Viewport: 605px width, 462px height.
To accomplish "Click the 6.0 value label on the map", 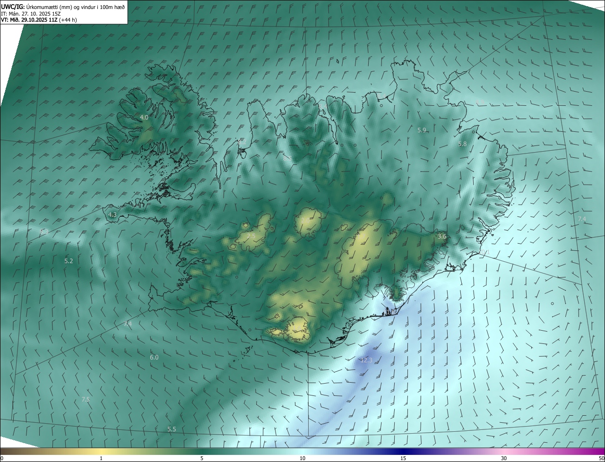I will (154, 358).
